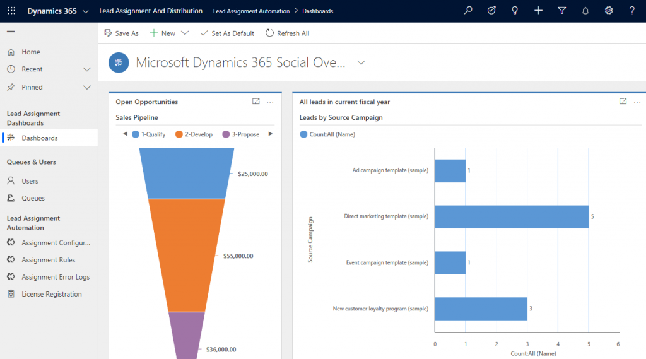Open the assistant lightbulb icon
This screenshot has height=359, width=646.
(515, 11)
